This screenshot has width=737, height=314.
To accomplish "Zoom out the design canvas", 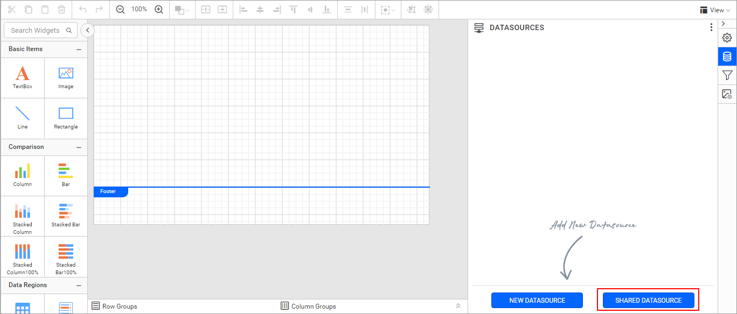I will click(x=120, y=10).
